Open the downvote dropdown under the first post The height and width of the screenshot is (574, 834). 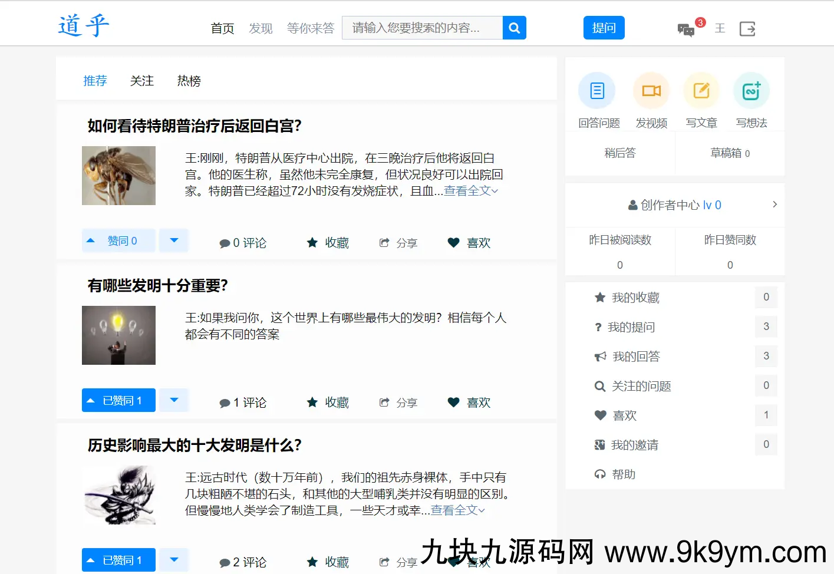coord(173,240)
